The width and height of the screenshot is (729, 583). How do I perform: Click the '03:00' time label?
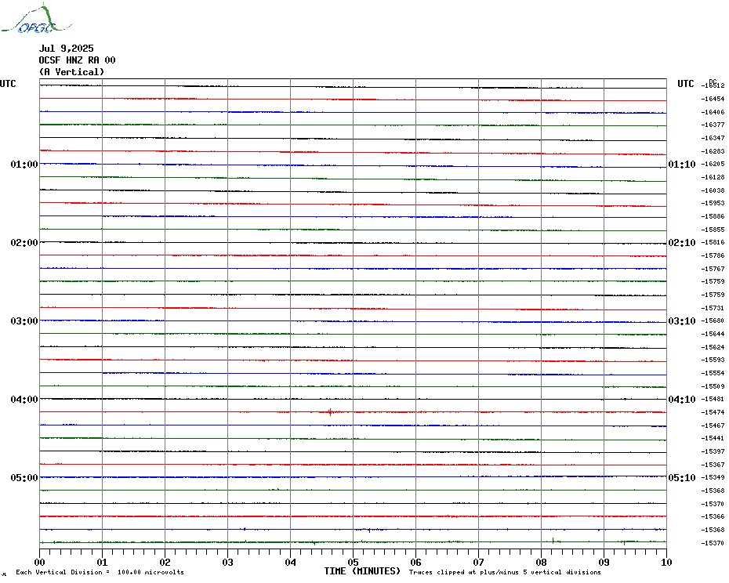tap(24, 321)
